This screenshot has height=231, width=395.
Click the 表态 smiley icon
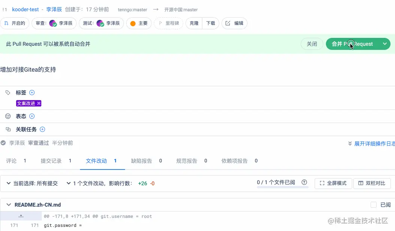8,116
